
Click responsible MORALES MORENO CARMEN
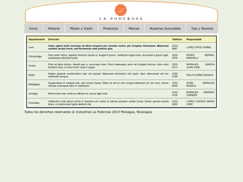point(200,93)
